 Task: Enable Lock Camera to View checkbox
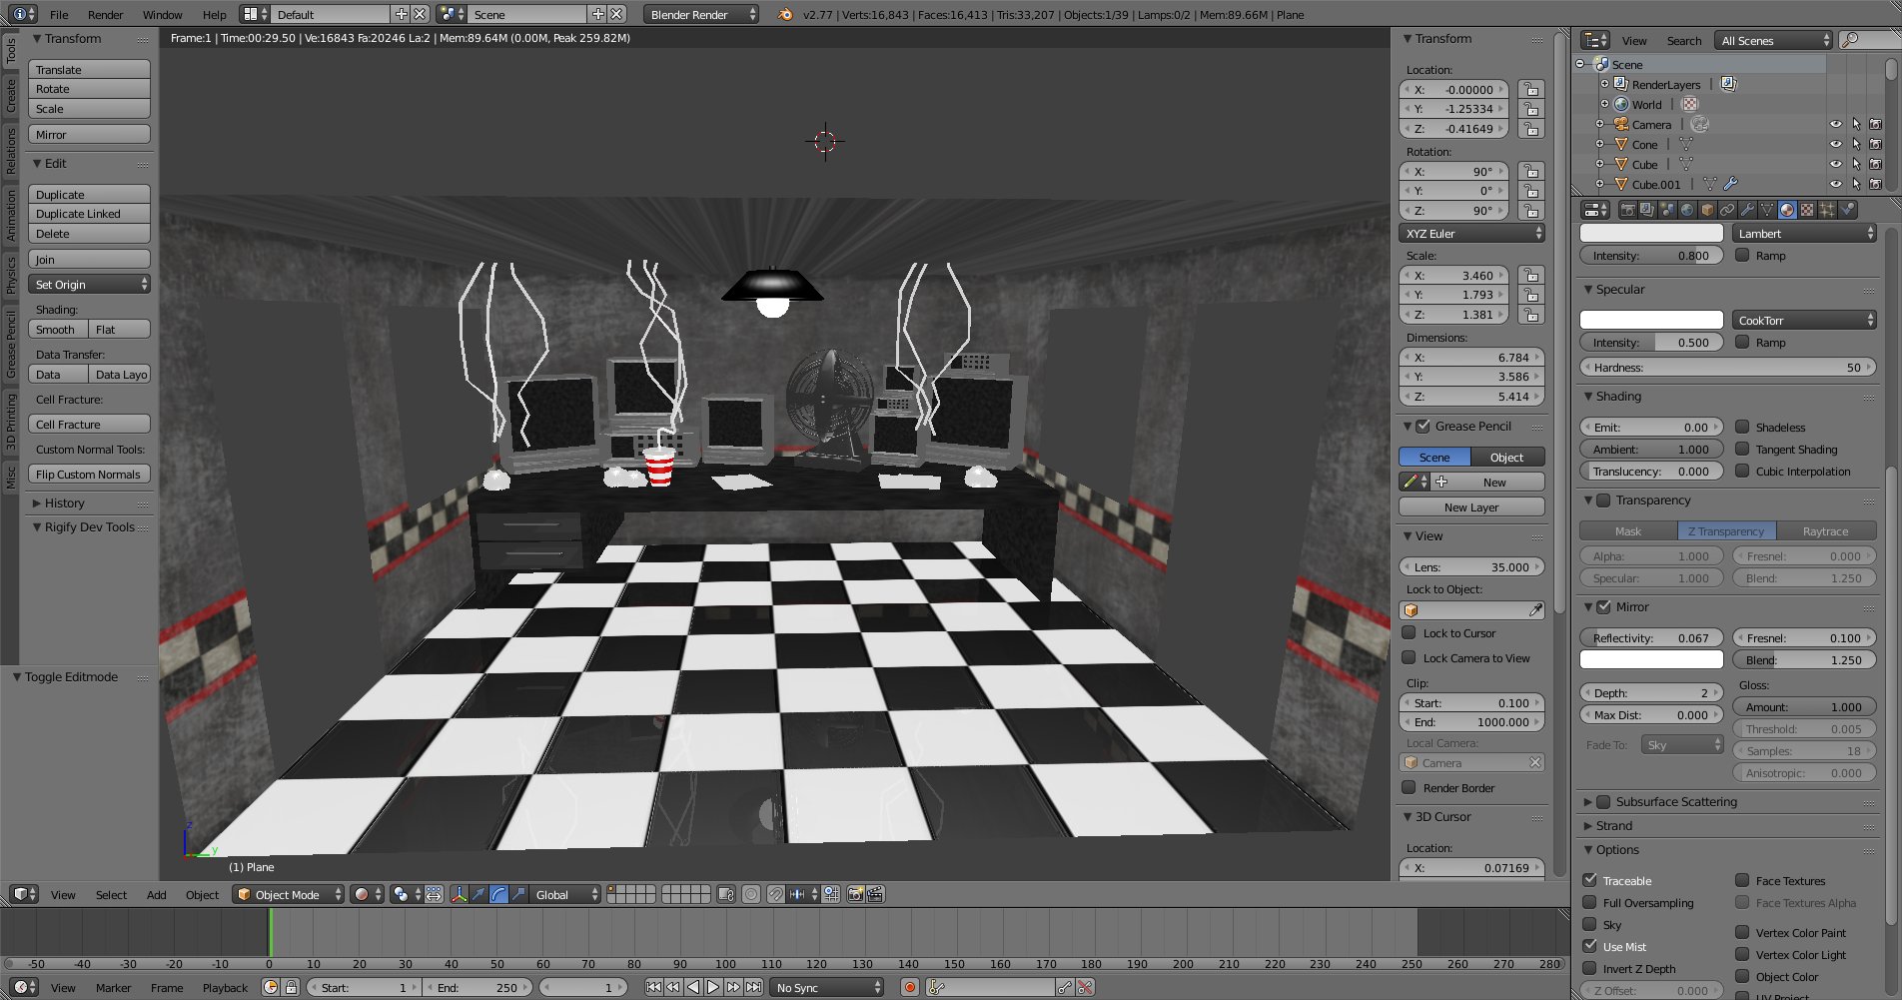[x=1409, y=657]
